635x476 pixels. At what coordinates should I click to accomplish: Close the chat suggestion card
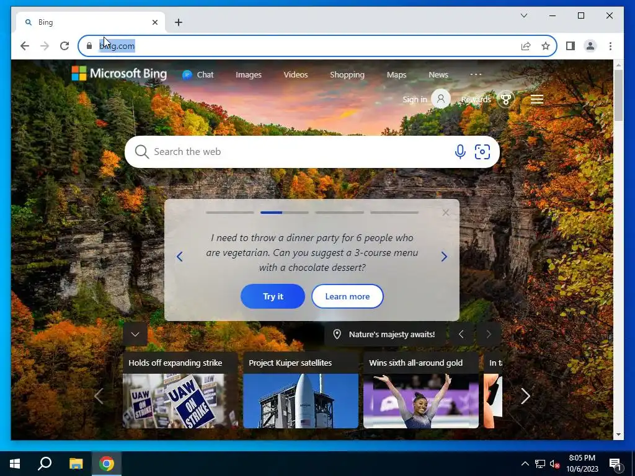coord(445,213)
